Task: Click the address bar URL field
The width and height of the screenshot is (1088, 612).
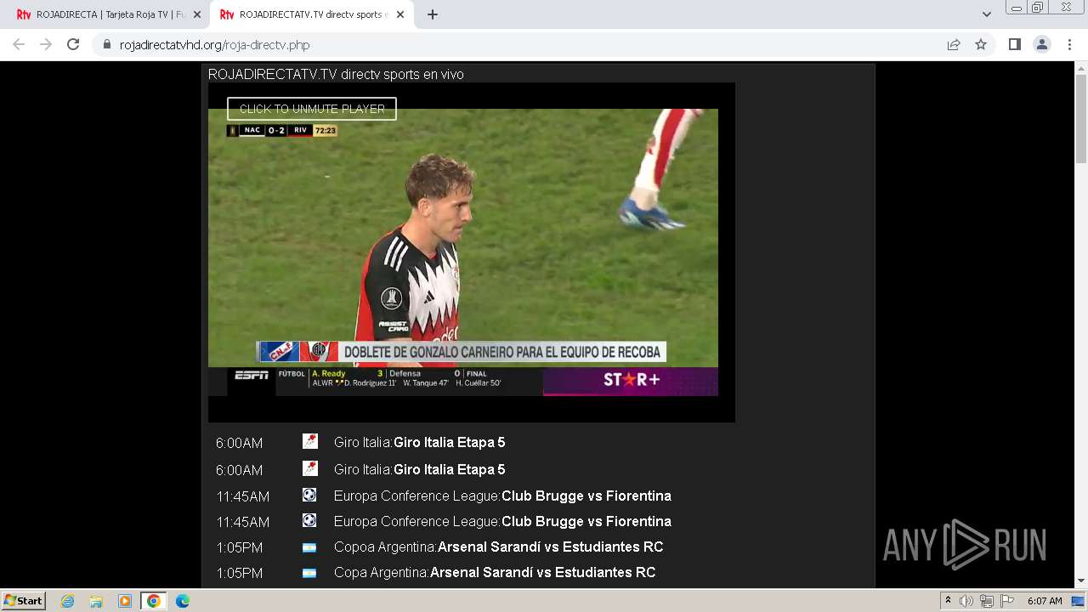Action: (518, 45)
